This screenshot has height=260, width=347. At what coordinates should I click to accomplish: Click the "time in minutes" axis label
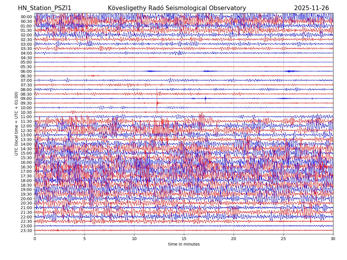184,244
